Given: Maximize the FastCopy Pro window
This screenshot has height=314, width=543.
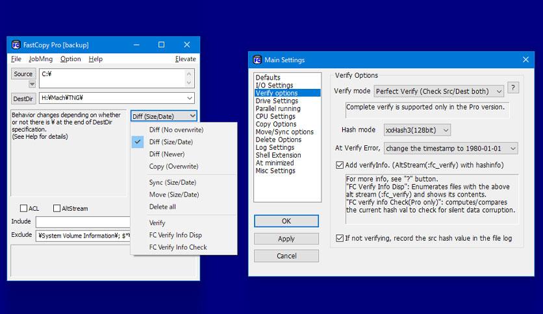Looking at the screenshot, I should (x=161, y=45).
